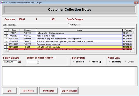This screenshot has height=96, width=139.
Task: Select row header number 3
Action: tap(6, 39)
